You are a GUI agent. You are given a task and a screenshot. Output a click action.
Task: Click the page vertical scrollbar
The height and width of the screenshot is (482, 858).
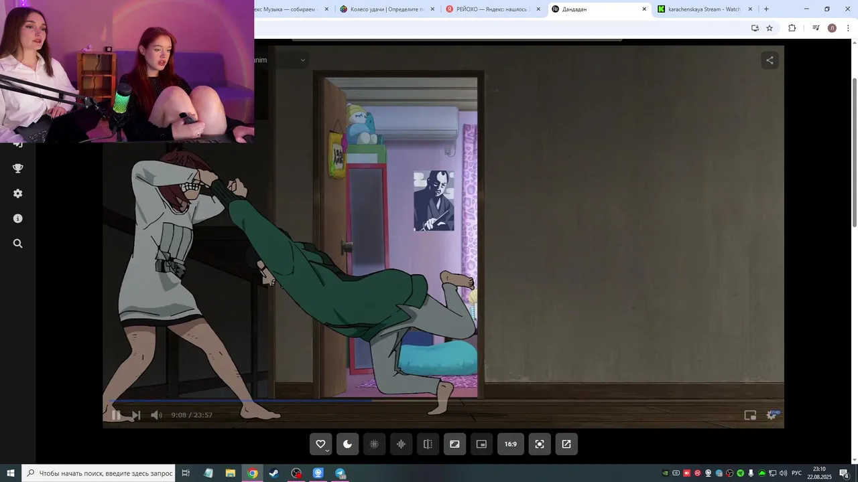[854, 153]
